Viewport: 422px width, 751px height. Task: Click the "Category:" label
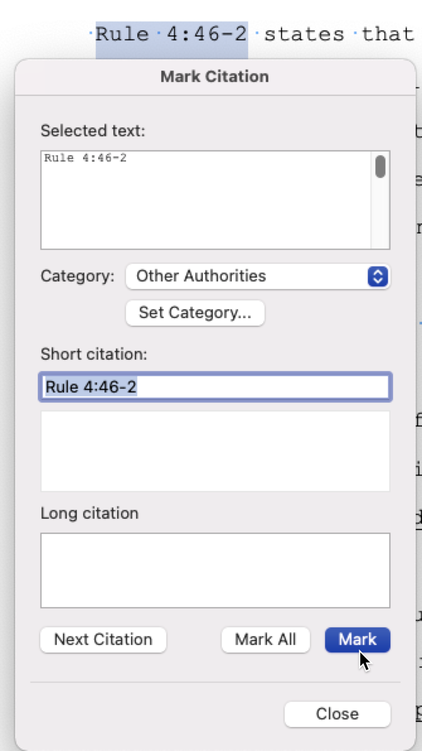click(77, 276)
